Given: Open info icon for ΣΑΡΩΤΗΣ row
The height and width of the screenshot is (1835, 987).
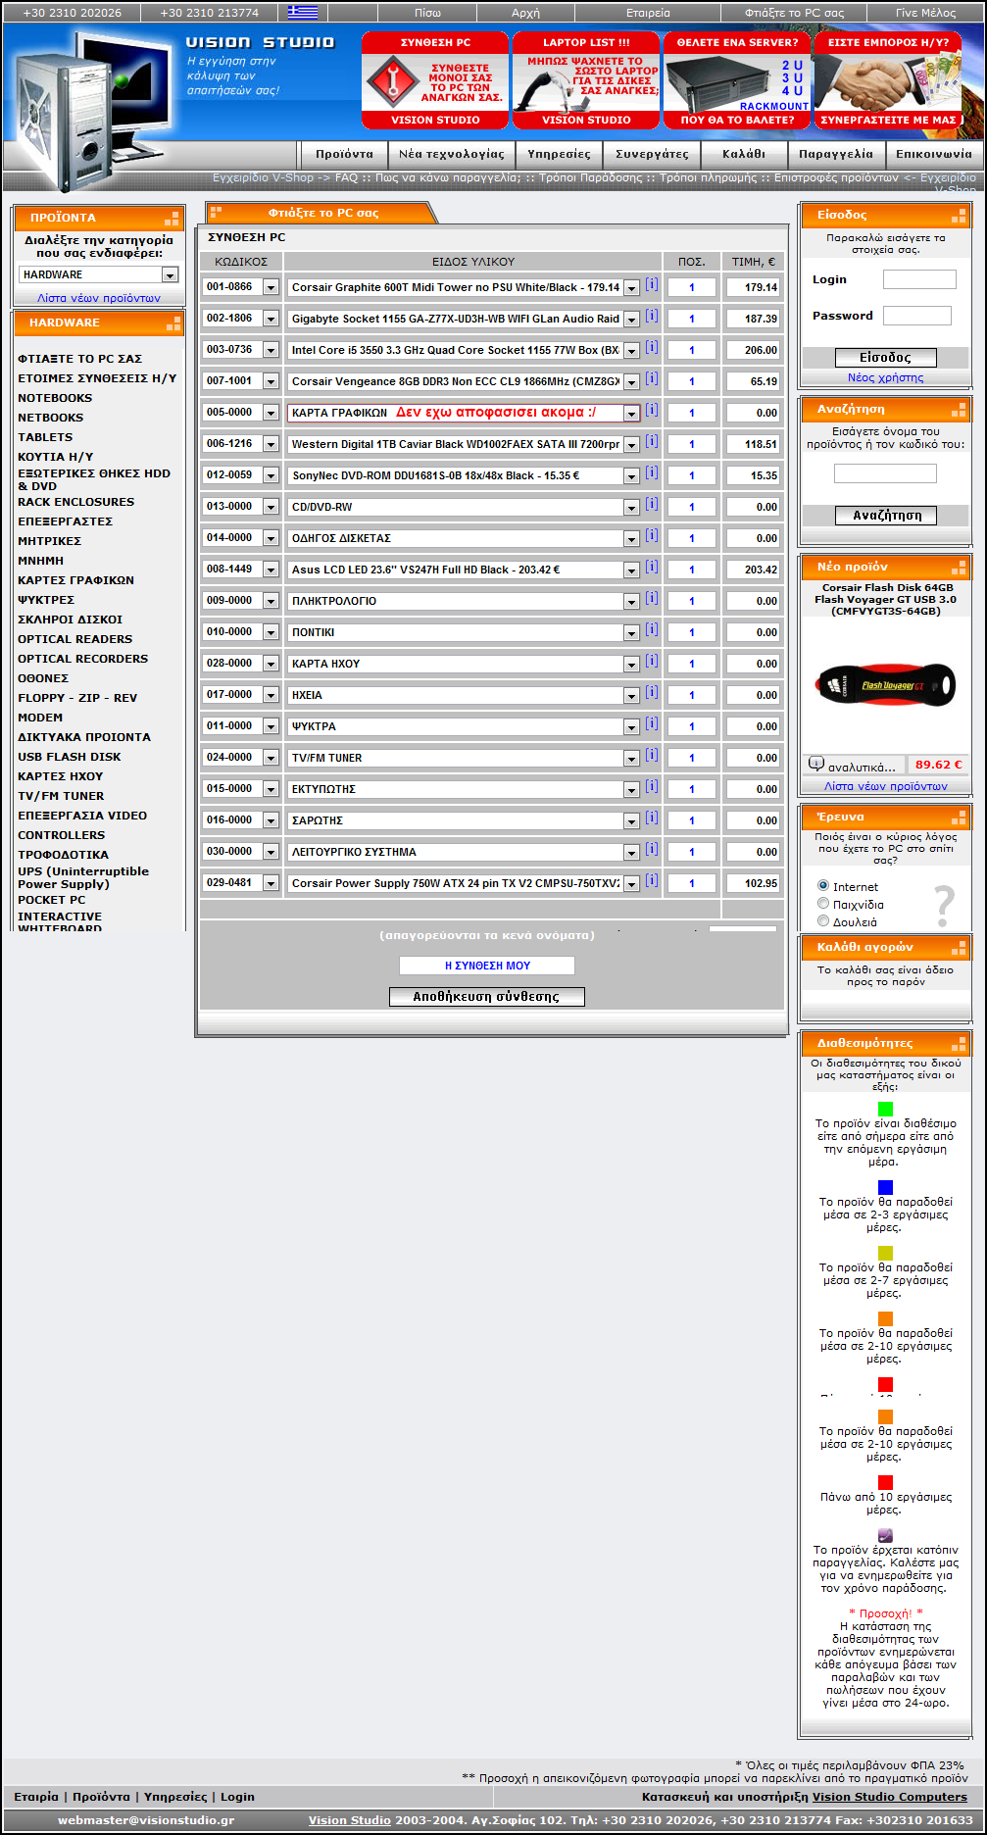Looking at the screenshot, I should [x=652, y=818].
